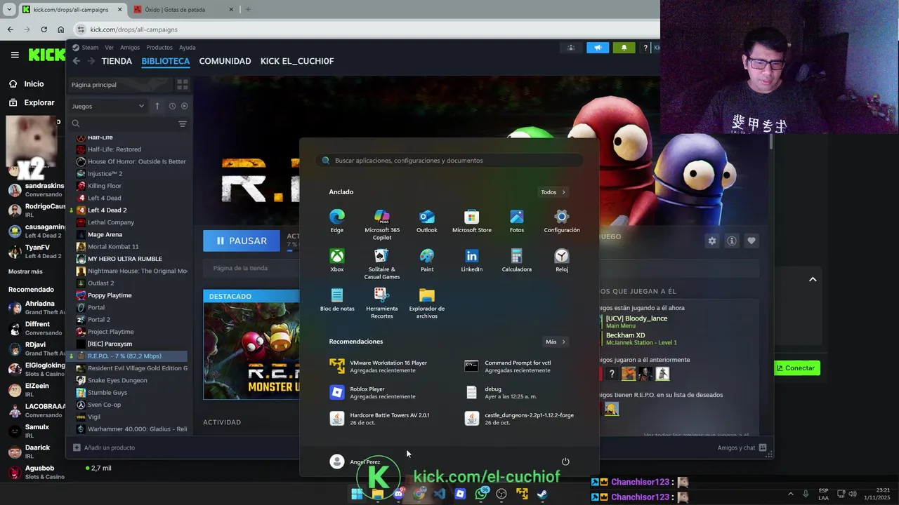Open the Ver menu in Steam

109,48
